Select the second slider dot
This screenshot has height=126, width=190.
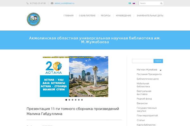pyautogui.click(x=69, y=100)
